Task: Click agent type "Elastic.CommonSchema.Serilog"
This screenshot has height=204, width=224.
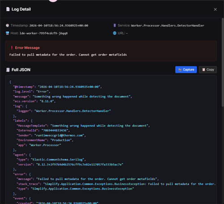Action: (x=57, y=160)
